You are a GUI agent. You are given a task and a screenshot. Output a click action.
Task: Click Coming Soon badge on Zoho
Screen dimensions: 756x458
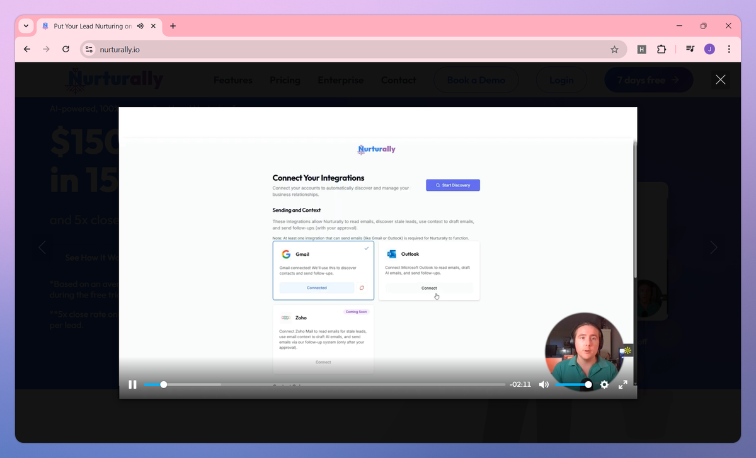tap(356, 312)
